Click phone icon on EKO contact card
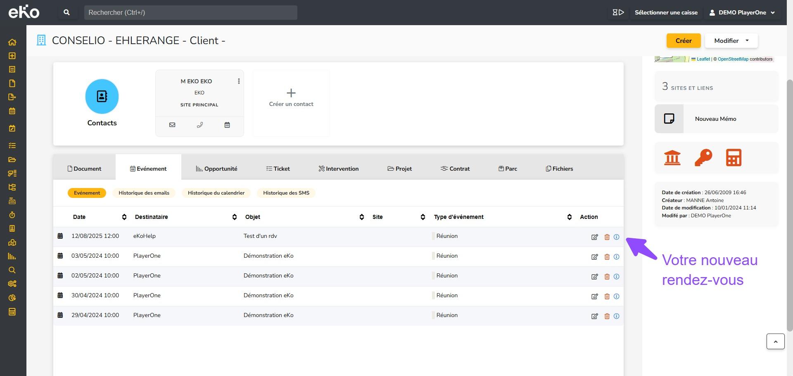Screen dimensions: 793x376 [x=200, y=125]
